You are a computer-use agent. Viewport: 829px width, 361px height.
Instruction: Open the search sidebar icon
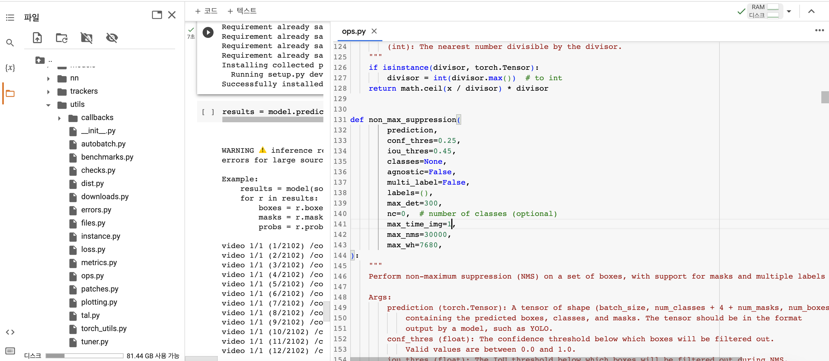click(10, 43)
